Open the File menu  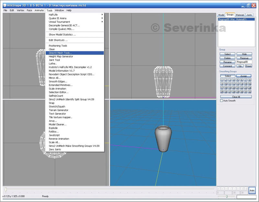(5, 10)
